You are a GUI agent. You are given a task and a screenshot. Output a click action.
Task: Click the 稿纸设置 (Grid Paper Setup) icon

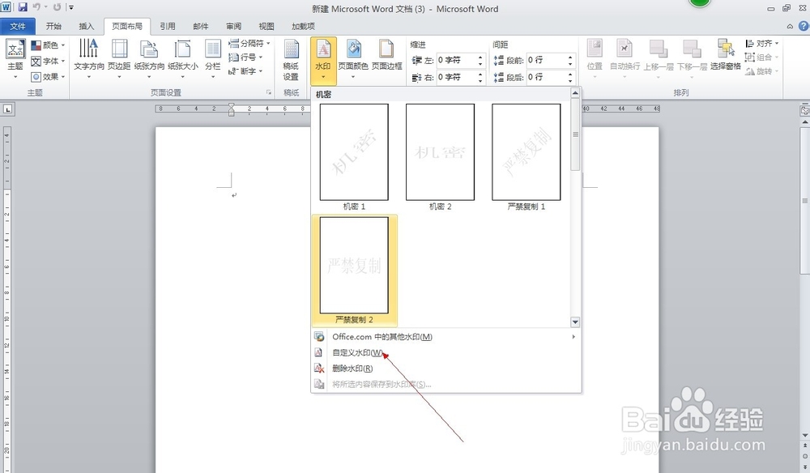pyautogui.click(x=289, y=59)
